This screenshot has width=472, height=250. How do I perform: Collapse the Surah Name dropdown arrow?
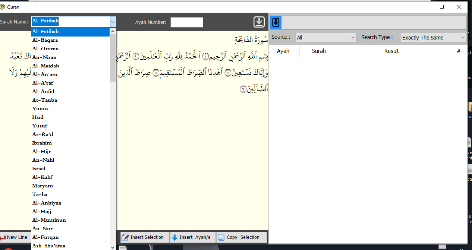click(113, 22)
